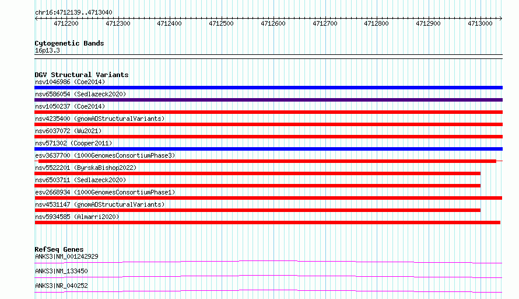Click ruler position 4712500
The width and height of the screenshot is (519, 299).
pos(222,23)
